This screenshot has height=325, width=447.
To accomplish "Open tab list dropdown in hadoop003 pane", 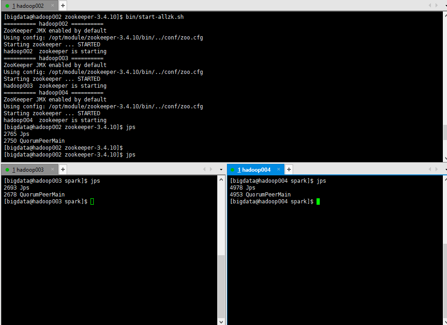I will click(x=221, y=169).
